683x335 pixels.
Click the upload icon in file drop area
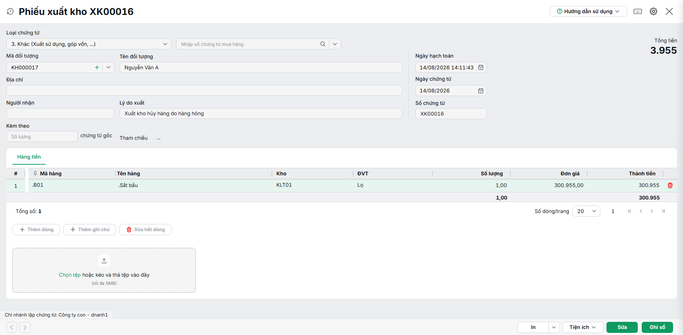pos(104,261)
